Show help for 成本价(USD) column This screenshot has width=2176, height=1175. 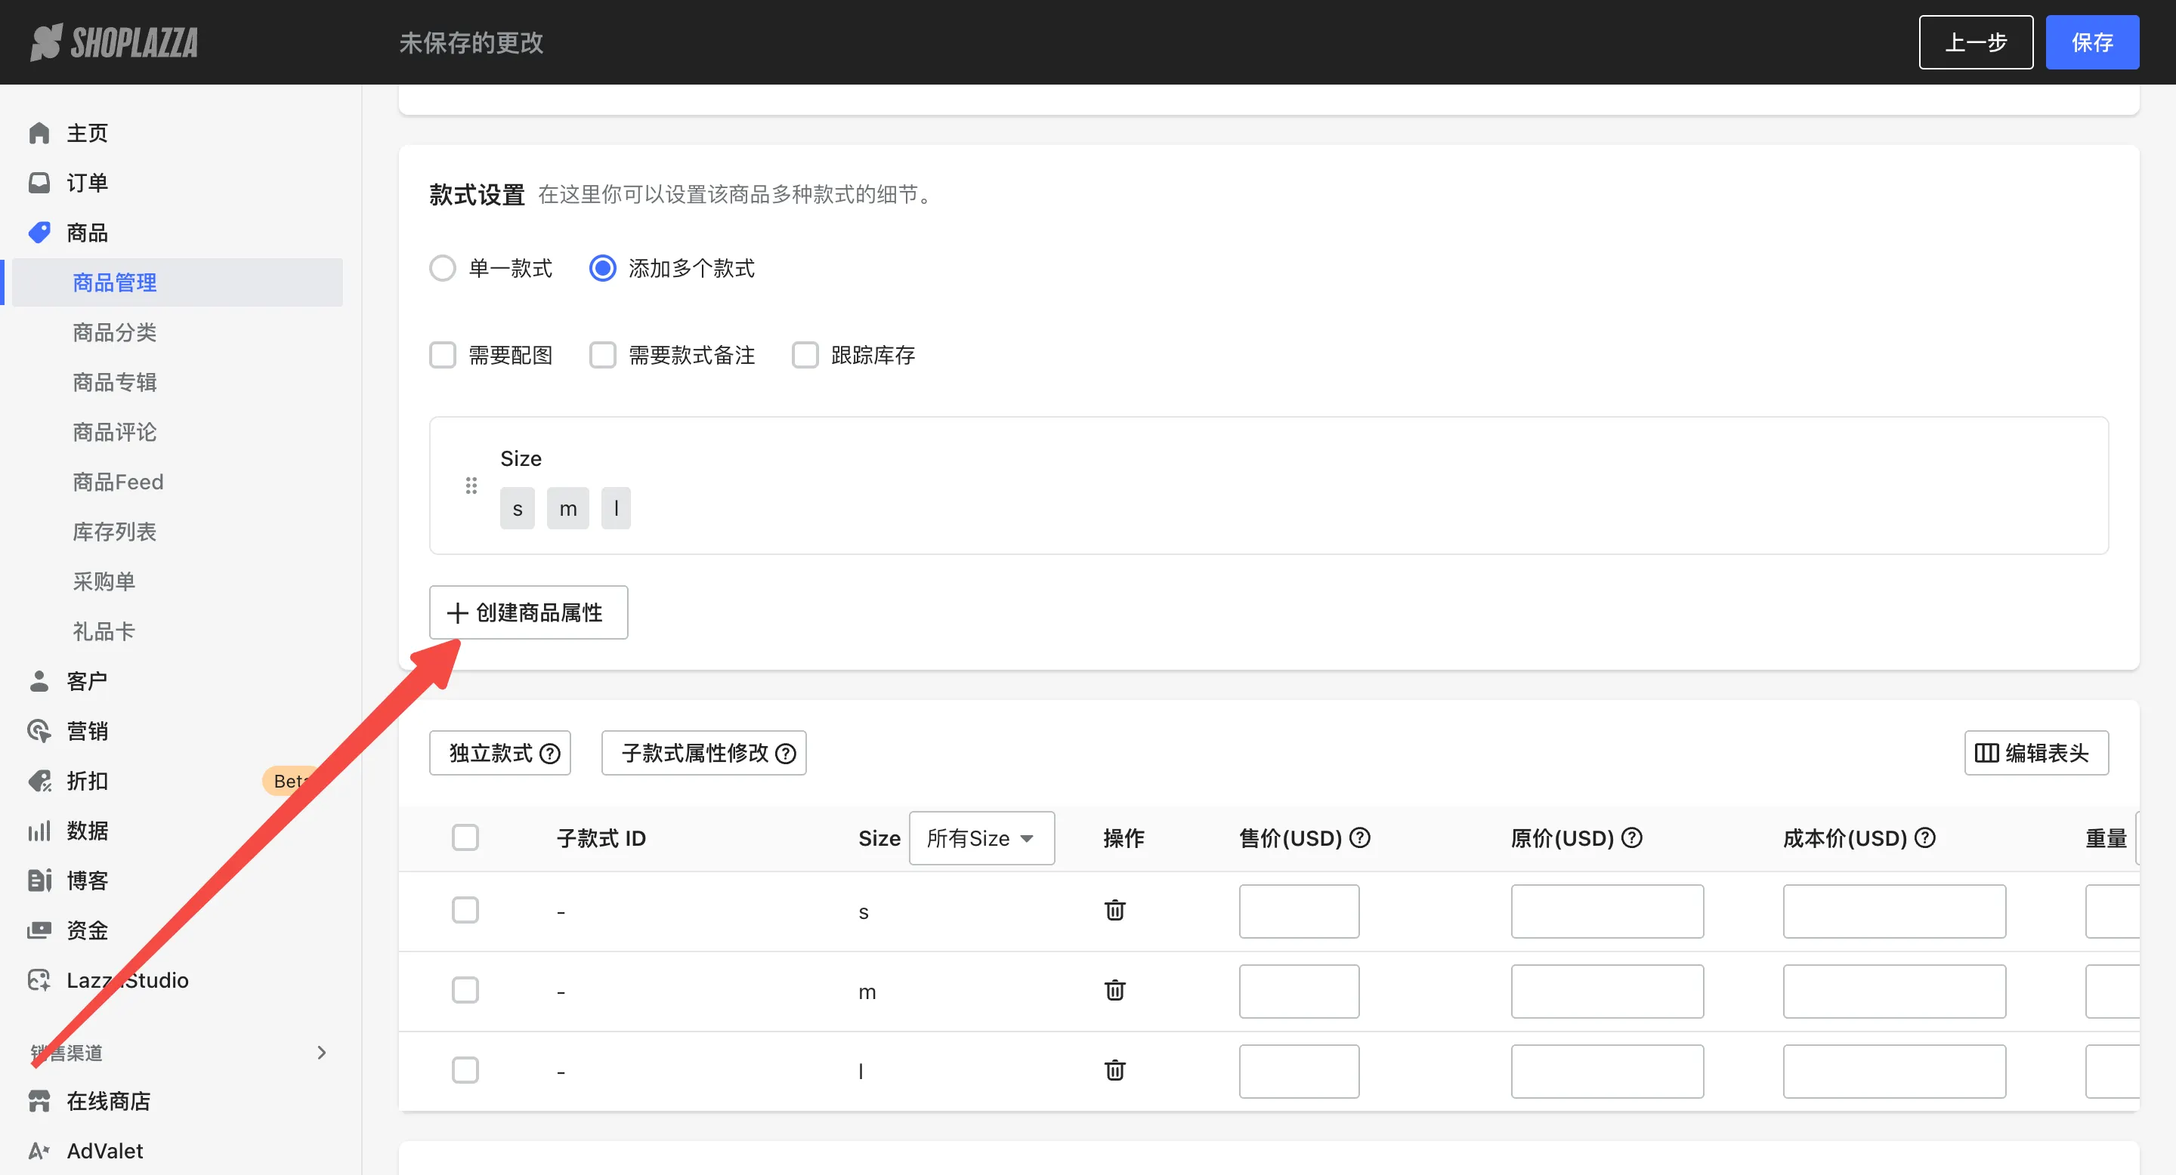[x=1925, y=837]
